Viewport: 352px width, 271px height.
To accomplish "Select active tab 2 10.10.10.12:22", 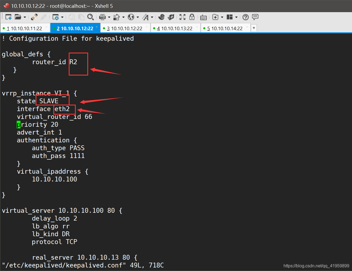I will click(75, 28).
